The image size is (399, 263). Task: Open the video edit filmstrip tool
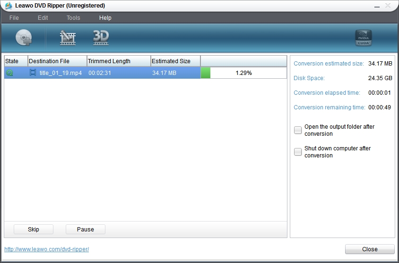click(68, 38)
